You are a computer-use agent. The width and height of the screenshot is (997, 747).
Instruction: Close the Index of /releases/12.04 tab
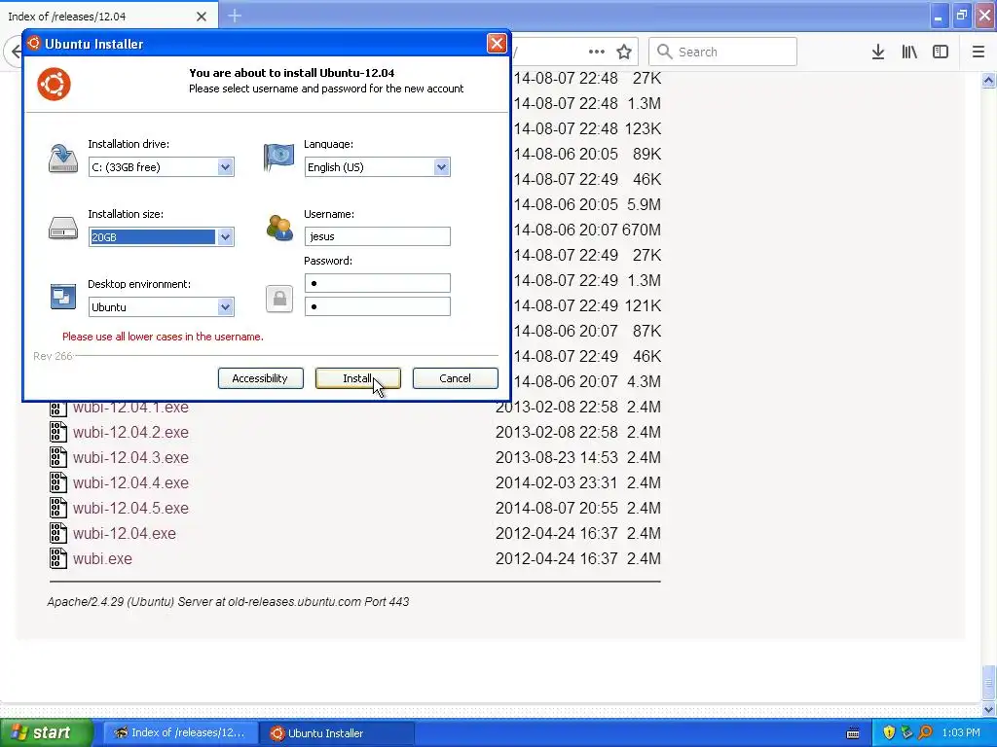pos(202,17)
